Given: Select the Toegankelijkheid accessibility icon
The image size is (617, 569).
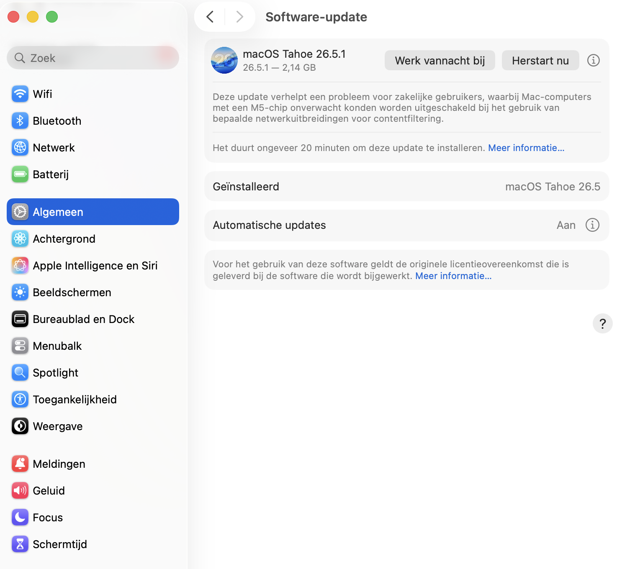Looking at the screenshot, I should click(x=20, y=399).
